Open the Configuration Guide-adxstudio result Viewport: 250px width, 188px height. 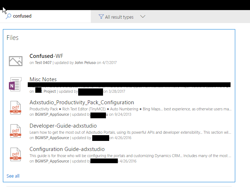[67, 149]
